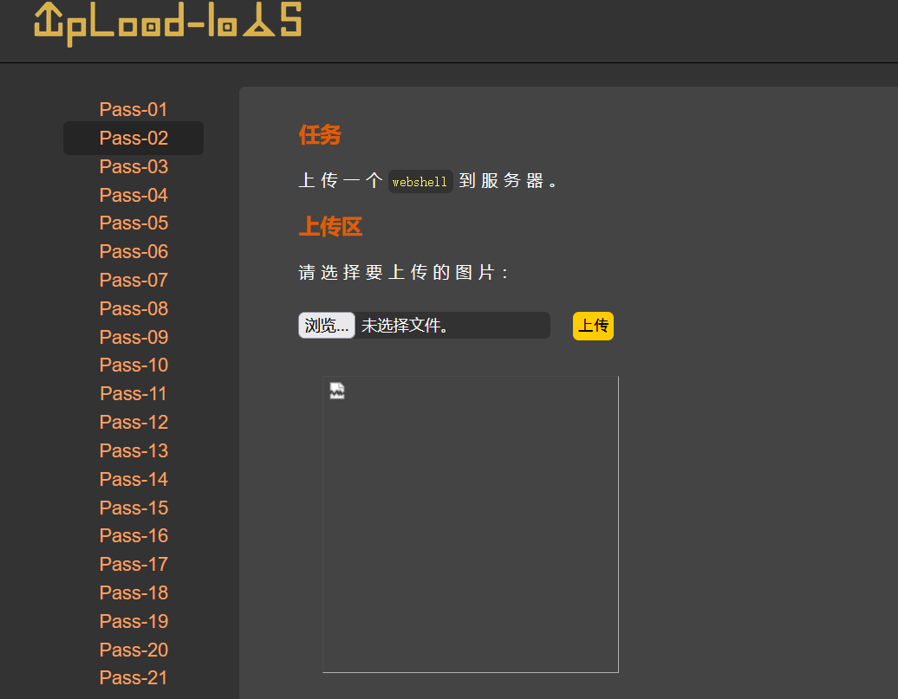Image resolution: width=898 pixels, height=699 pixels.
Task: Click the 任务 heading
Action: coord(320,135)
